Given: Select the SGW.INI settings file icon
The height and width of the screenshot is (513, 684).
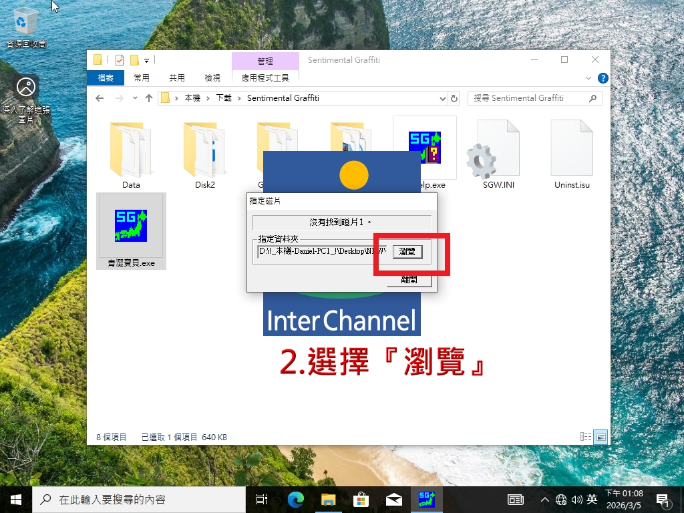Looking at the screenshot, I should [x=498, y=155].
